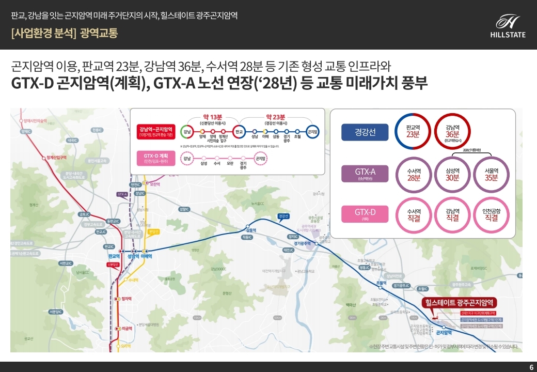The height and width of the screenshot is (372, 537).
Task: Click the '수서역 직결' pink circle
Action: (x=414, y=215)
